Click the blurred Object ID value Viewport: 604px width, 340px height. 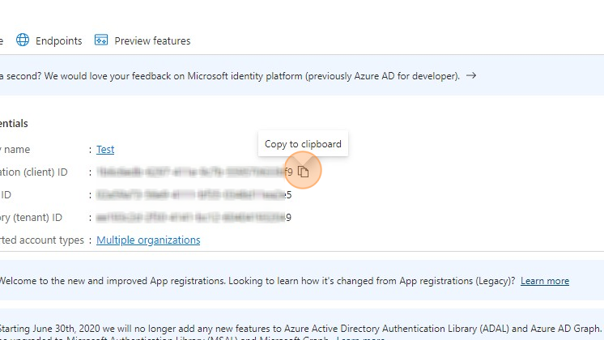[x=191, y=194]
